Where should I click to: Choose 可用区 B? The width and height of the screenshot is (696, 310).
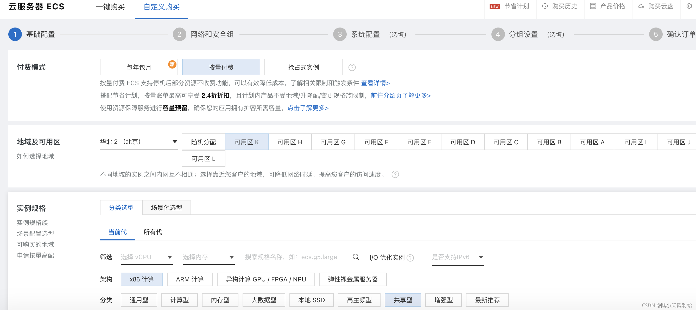(549, 142)
